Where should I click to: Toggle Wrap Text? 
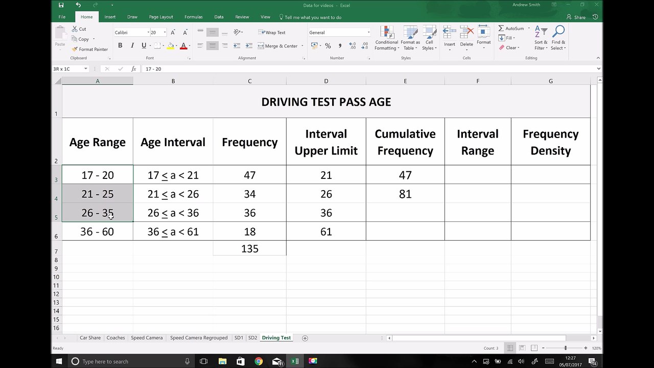tap(272, 32)
